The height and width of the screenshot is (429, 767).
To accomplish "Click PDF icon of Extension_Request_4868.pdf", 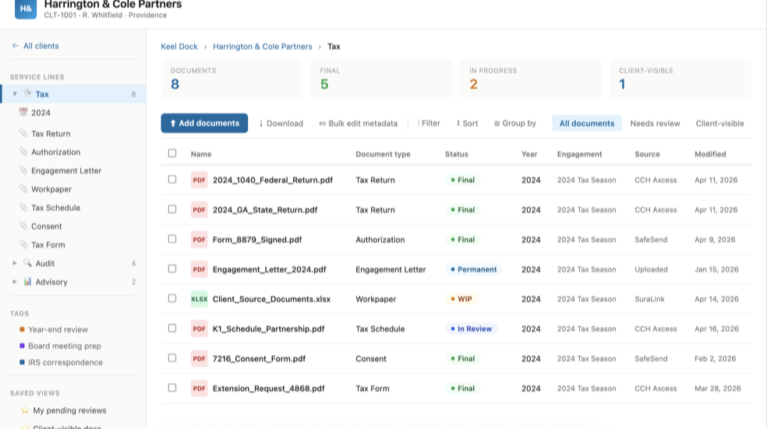I will 199,389.
